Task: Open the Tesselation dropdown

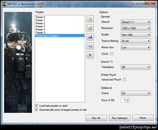Action: coord(136,67)
